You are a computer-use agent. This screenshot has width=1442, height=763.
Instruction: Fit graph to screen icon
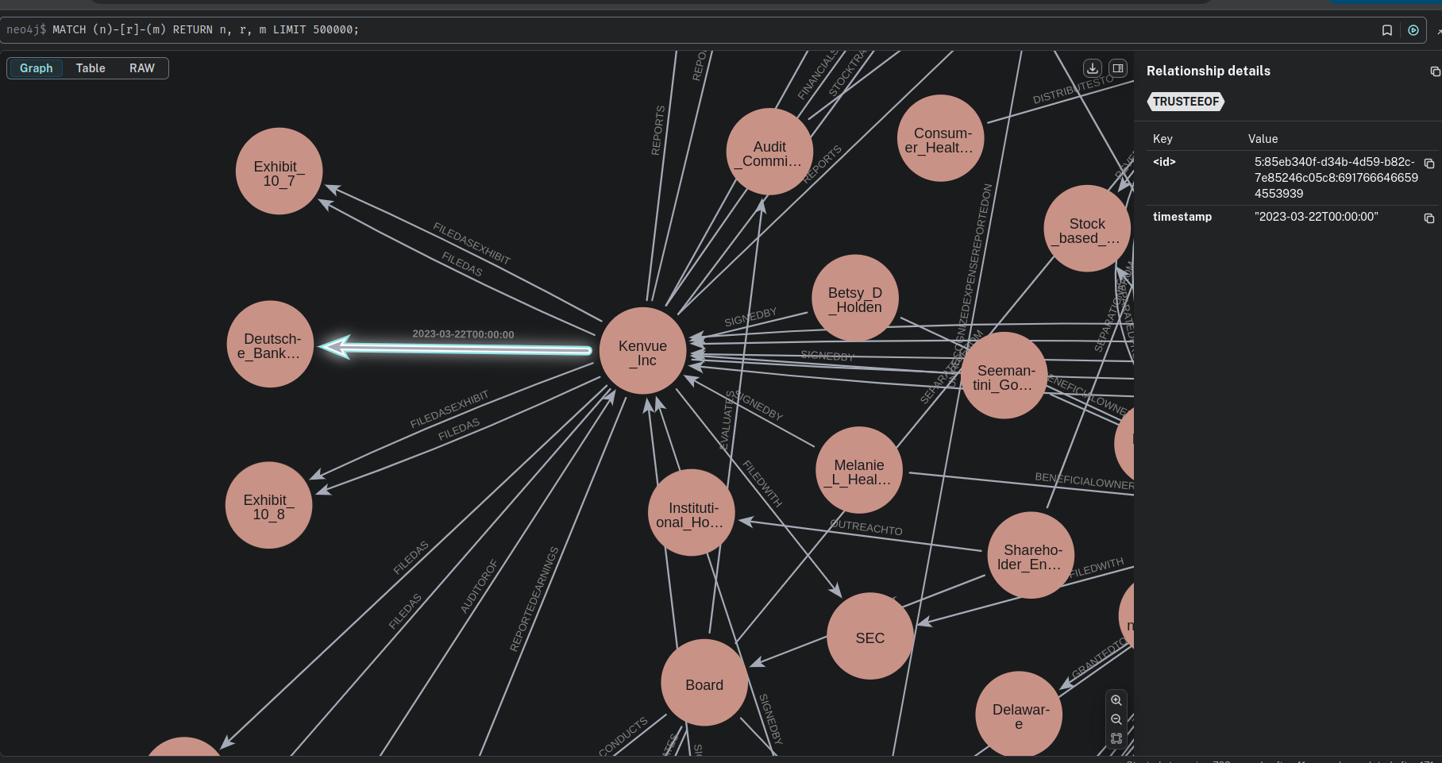pos(1116,738)
